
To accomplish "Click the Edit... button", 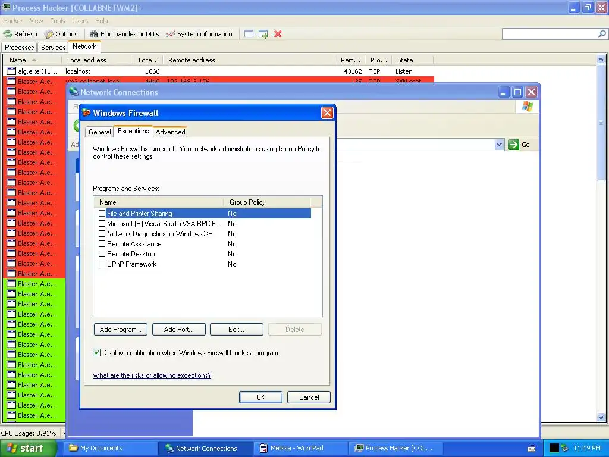I will [x=236, y=330].
